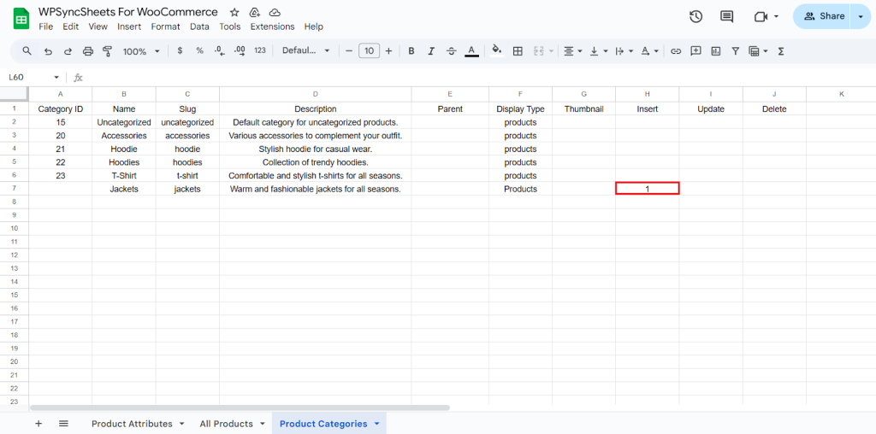Image resolution: width=876 pixels, height=434 pixels.
Task: Expand the name box dropdown arrow
Action: 56,77
